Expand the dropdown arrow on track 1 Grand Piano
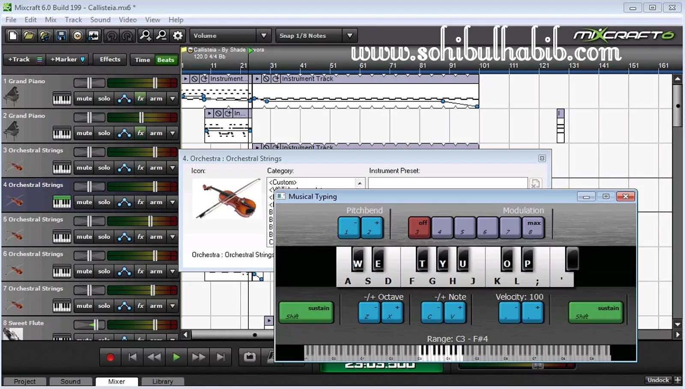This screenshot has width=685, height=389. (173, 99)
